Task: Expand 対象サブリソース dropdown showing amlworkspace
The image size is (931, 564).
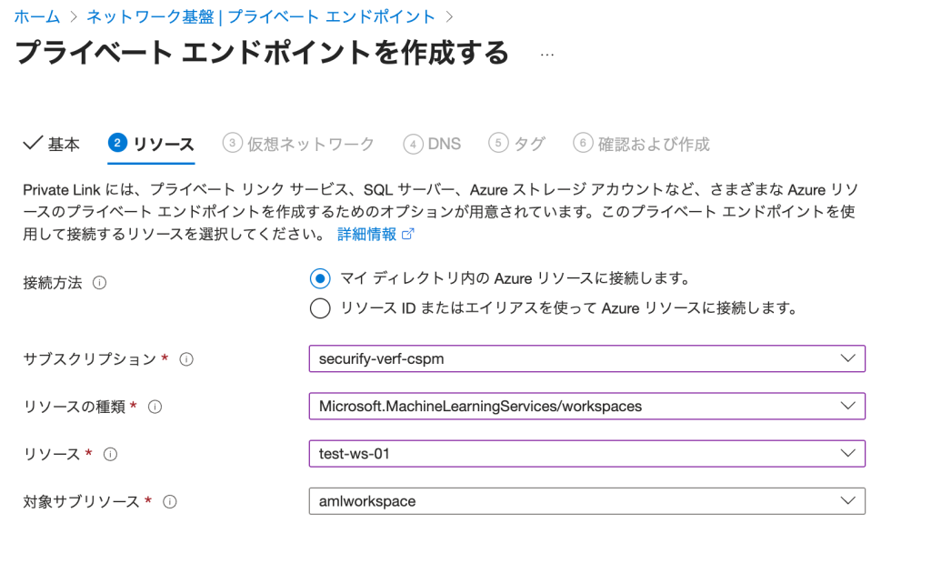Action: [586, 500]
